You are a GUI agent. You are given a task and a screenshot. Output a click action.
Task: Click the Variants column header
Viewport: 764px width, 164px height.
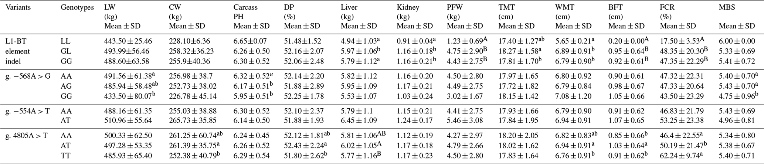click(x=18, y=7)
